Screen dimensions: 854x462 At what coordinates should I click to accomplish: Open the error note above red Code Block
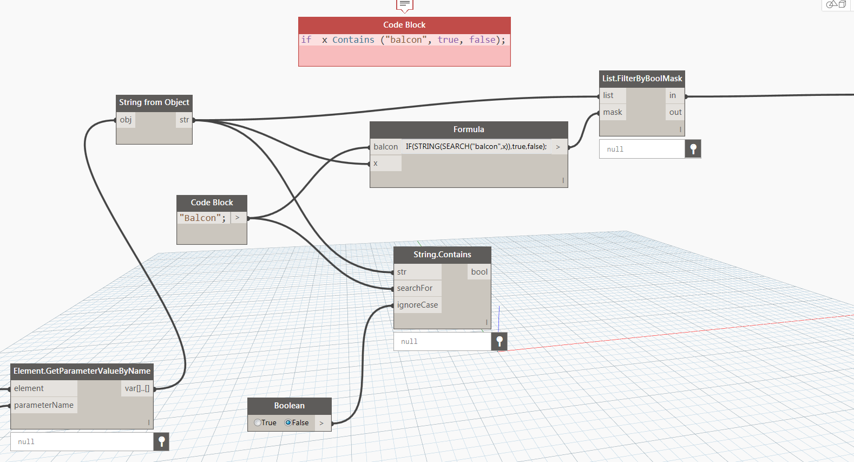click(404, 5)
